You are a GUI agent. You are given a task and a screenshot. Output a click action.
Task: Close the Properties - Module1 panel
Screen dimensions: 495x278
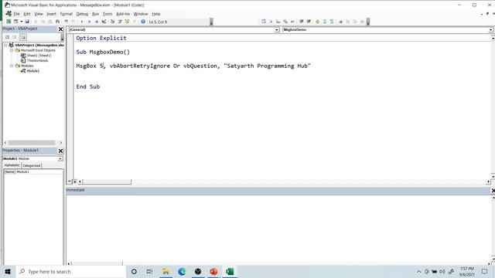(60, 151)
